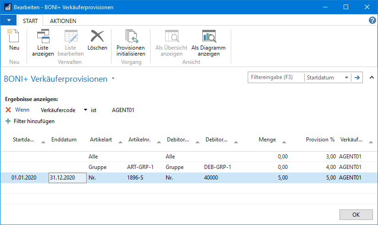Select the ART-GRP-1 row cell

coord(140,167)
